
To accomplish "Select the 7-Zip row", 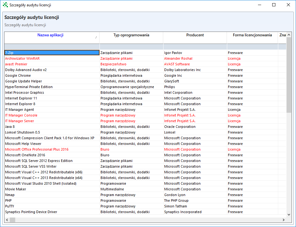I will click(145, 53).
